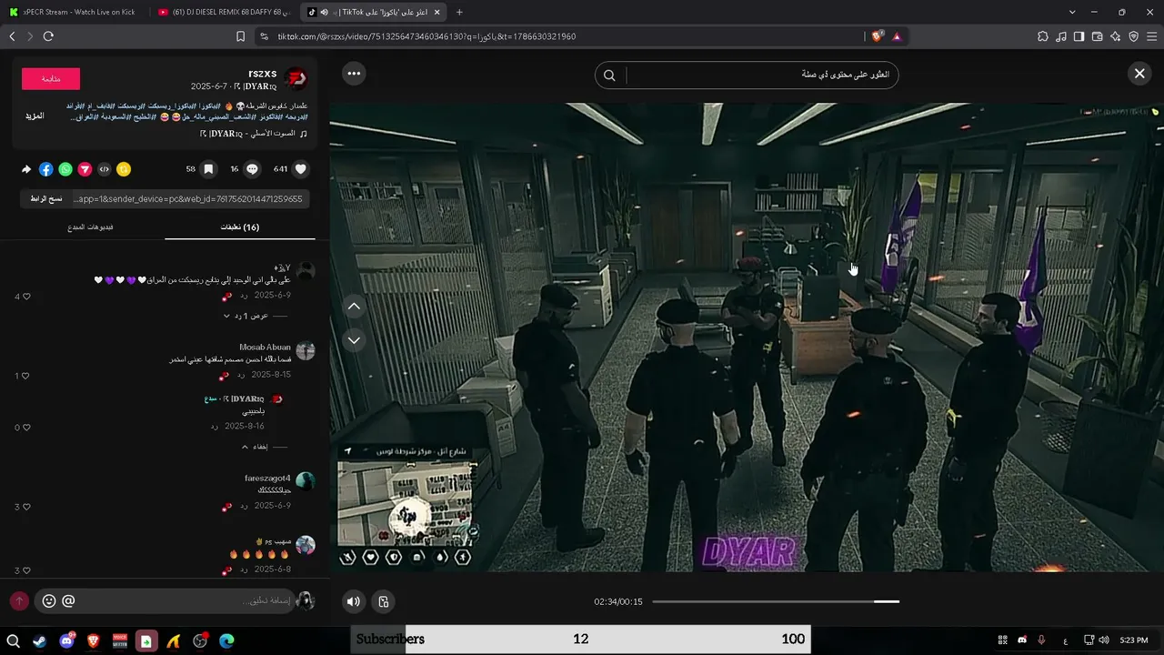The image size is (1164, 655).
Task: Open Brave VPN shield icon
Action: pyautogui.click(x=1134, y=36)
